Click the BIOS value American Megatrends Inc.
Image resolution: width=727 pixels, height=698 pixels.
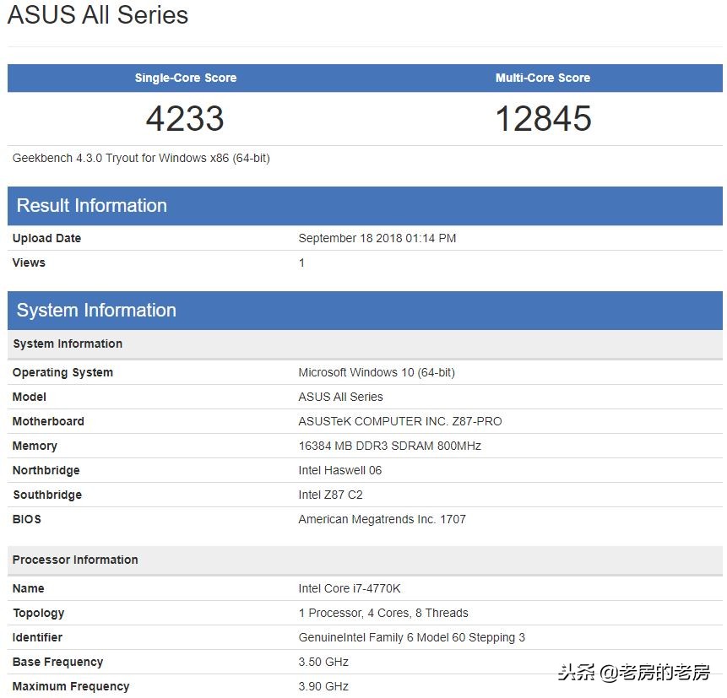coord(382,519)
